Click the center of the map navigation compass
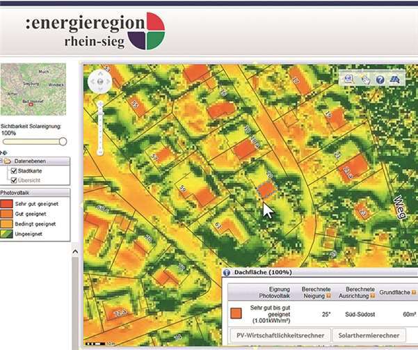The height and width of the screenshot is (350, 418). click(100, 81)
